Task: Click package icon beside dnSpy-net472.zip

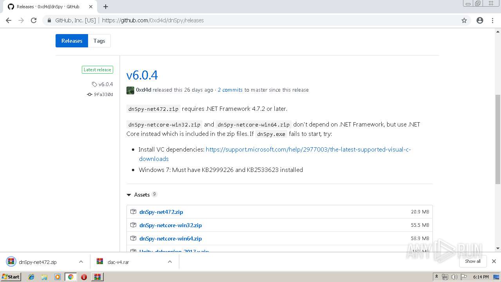Action: pyautogui.click(x=133, y=212)
